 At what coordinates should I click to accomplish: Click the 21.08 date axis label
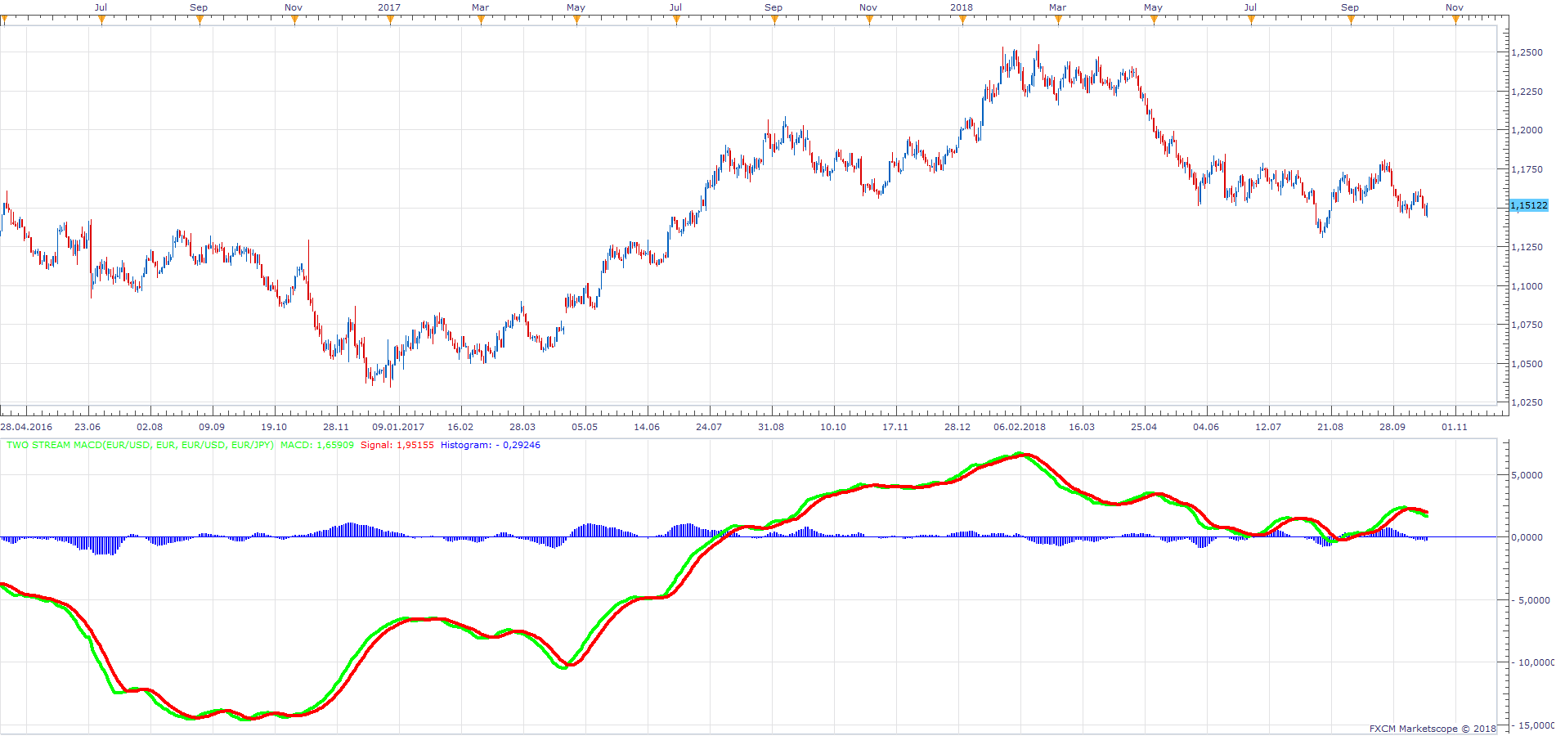point(1330,427)
